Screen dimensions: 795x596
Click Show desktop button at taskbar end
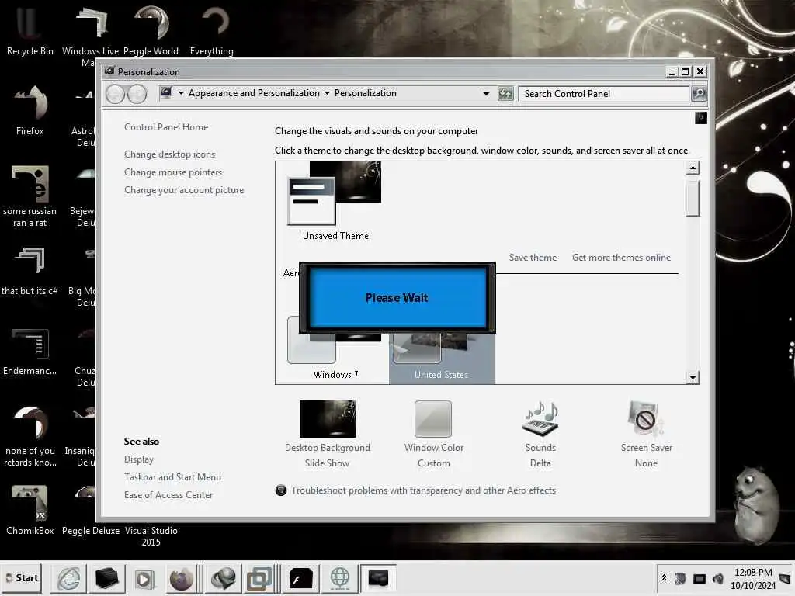786,578
